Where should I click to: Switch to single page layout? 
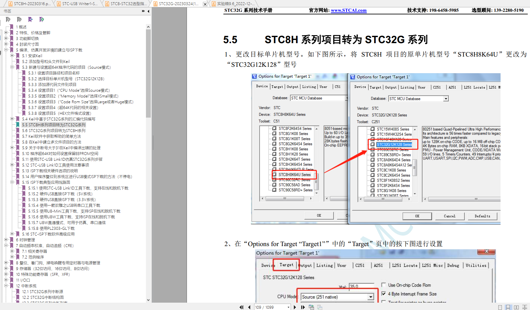click(500, 307)
